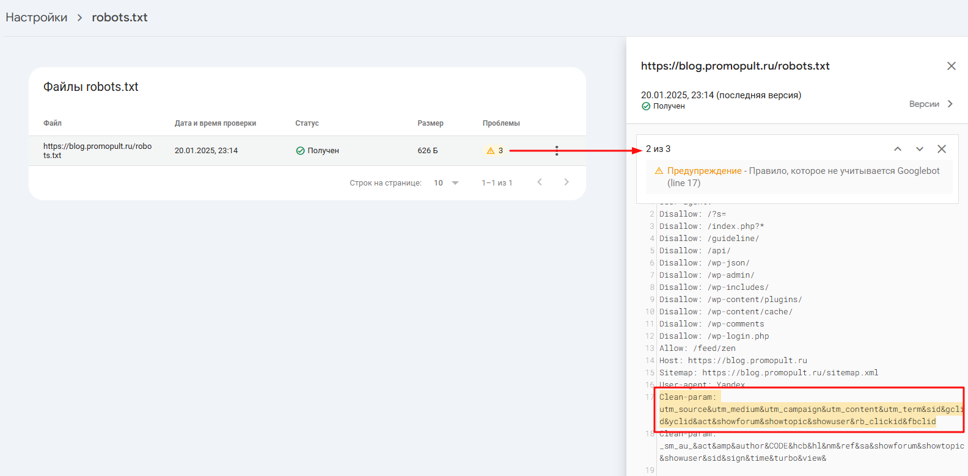
Task: Click the 'Проблемы' column header
Action: [501, 123]
